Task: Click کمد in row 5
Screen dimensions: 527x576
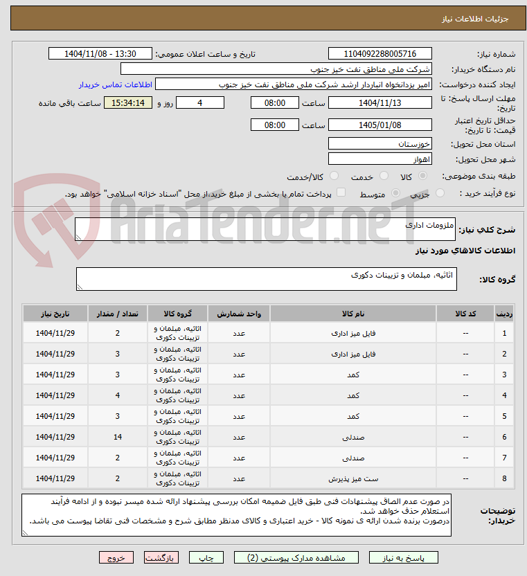Action: [353, 416]
